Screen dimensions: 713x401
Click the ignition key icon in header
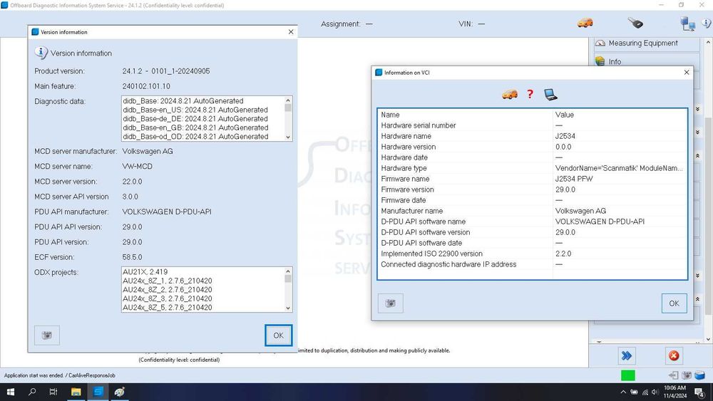[635, 23]
